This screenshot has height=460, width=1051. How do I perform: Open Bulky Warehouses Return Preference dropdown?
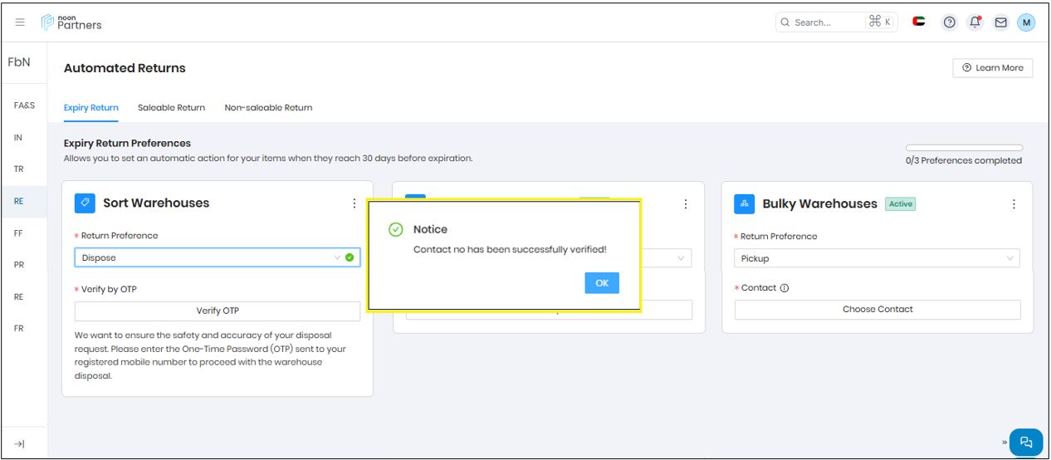click(877, 258)
